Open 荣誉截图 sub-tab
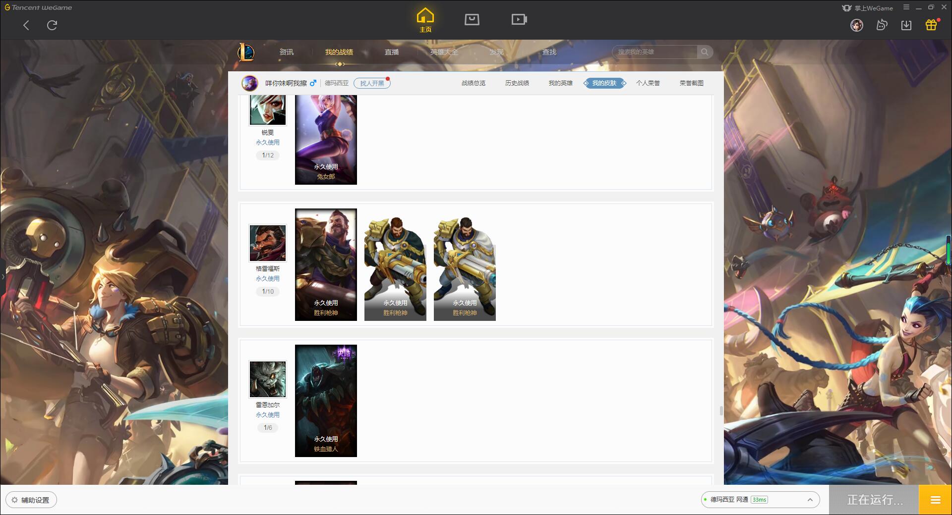Screen dimensions: 952x515 [692, 83]
